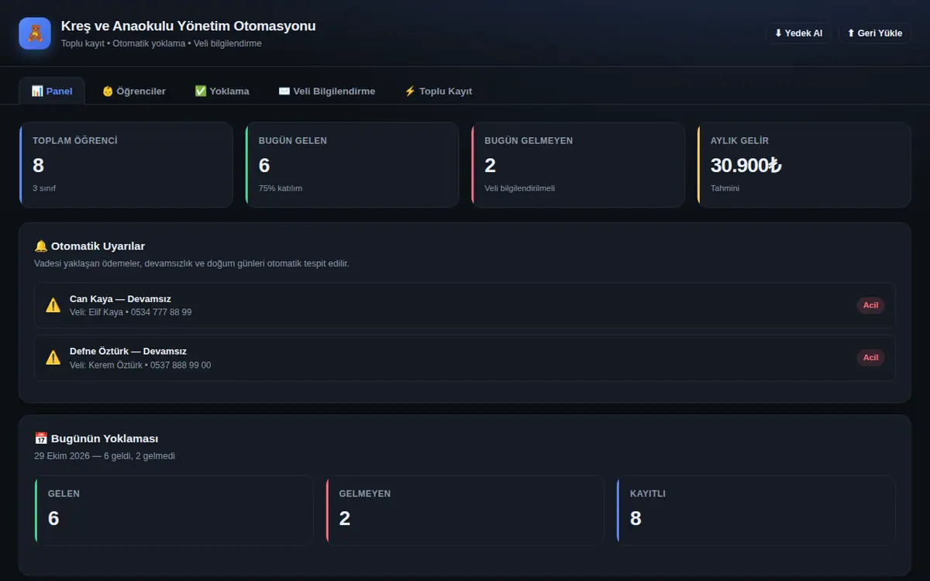Click the "30.900₺" monthly income value
This screenshot has width=930, height=581.
click(746, 165)
